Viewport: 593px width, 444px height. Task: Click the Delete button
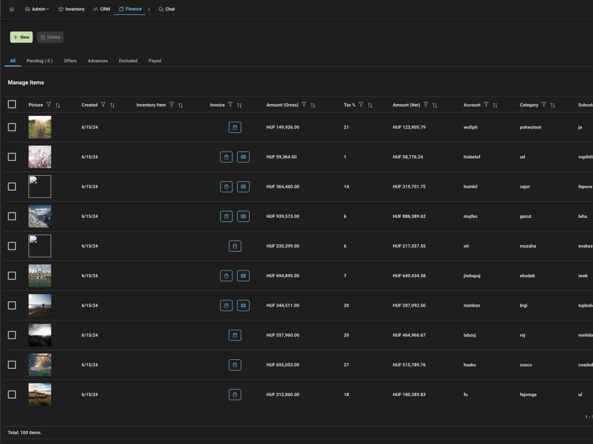point(50,37)
